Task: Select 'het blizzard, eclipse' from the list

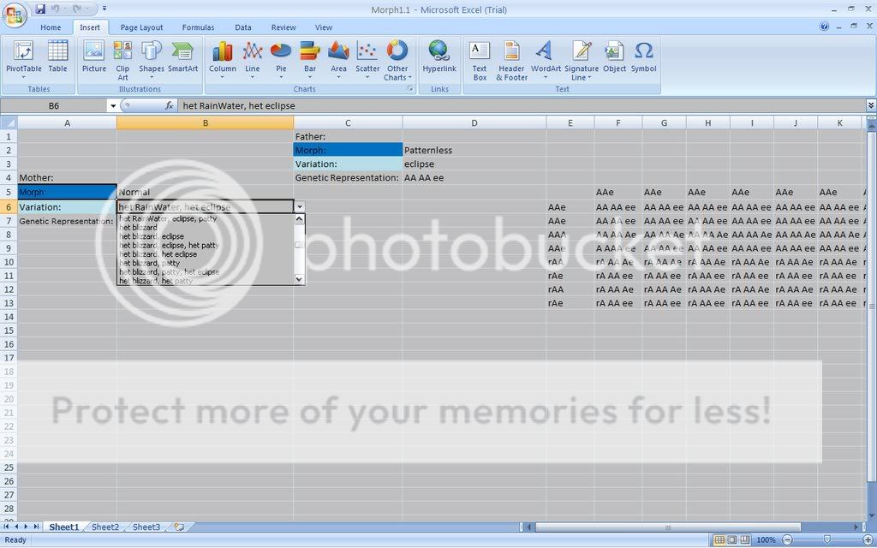Action: click(152, 236)
